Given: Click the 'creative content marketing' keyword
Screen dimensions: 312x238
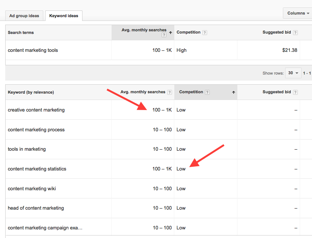Looking at the screenshot, I should click(x=36, y=110).
